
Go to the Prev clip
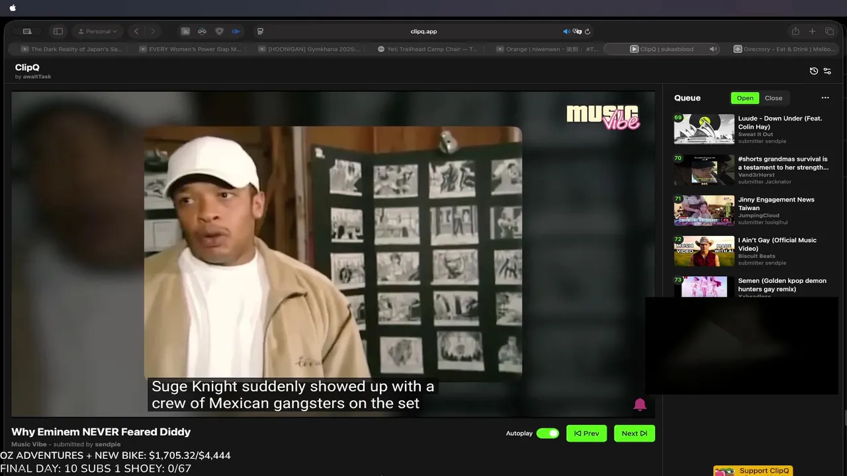coord(586,433)
